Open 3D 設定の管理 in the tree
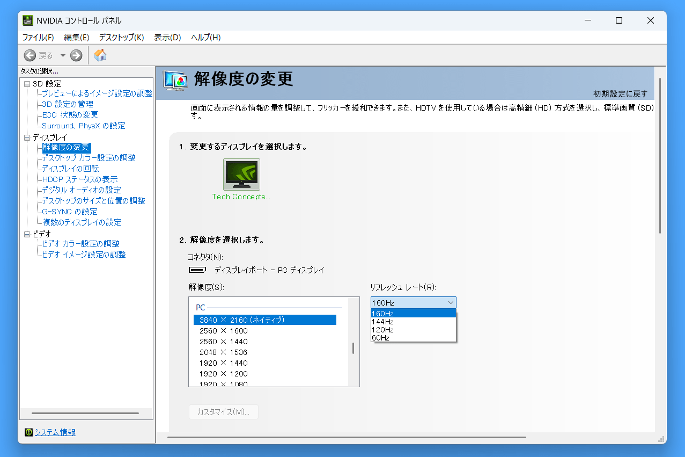 coord(68,104)
